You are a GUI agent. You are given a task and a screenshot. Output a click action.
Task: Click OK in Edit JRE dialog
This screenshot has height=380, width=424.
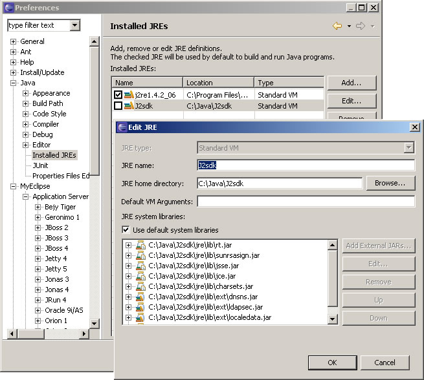[332, 363]
